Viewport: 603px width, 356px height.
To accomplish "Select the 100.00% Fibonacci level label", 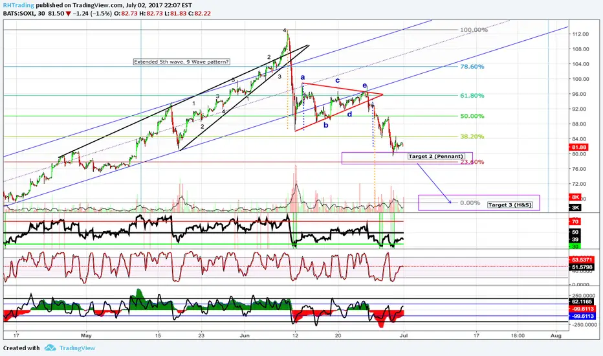I will tap(474, 30).
